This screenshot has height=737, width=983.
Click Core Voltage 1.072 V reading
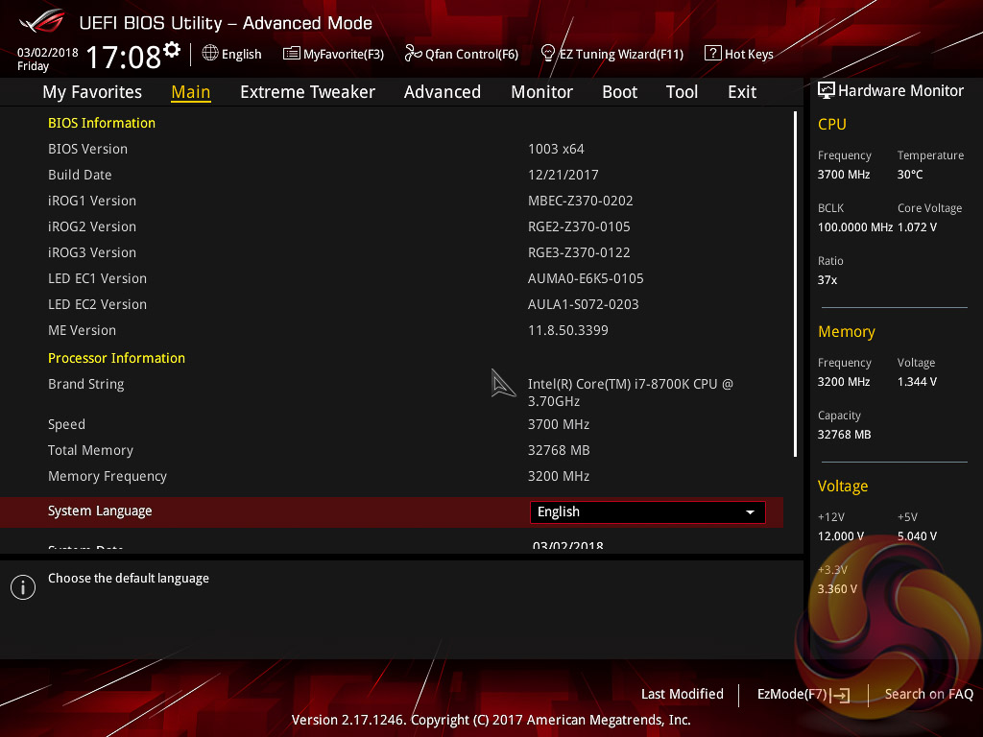[917, 227]
